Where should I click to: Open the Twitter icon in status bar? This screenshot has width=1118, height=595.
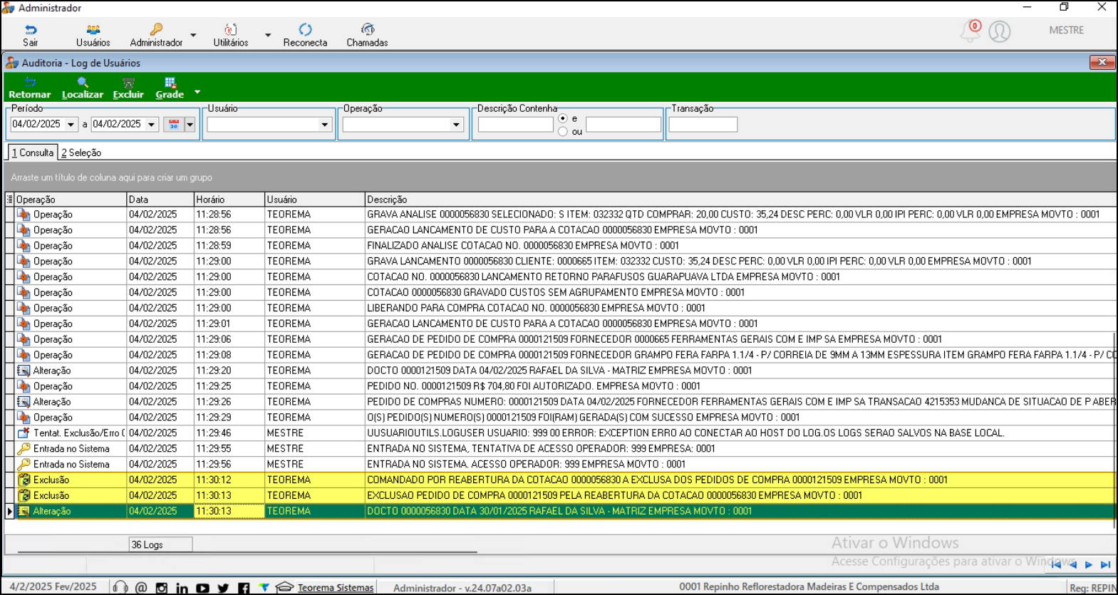point(223,588)
